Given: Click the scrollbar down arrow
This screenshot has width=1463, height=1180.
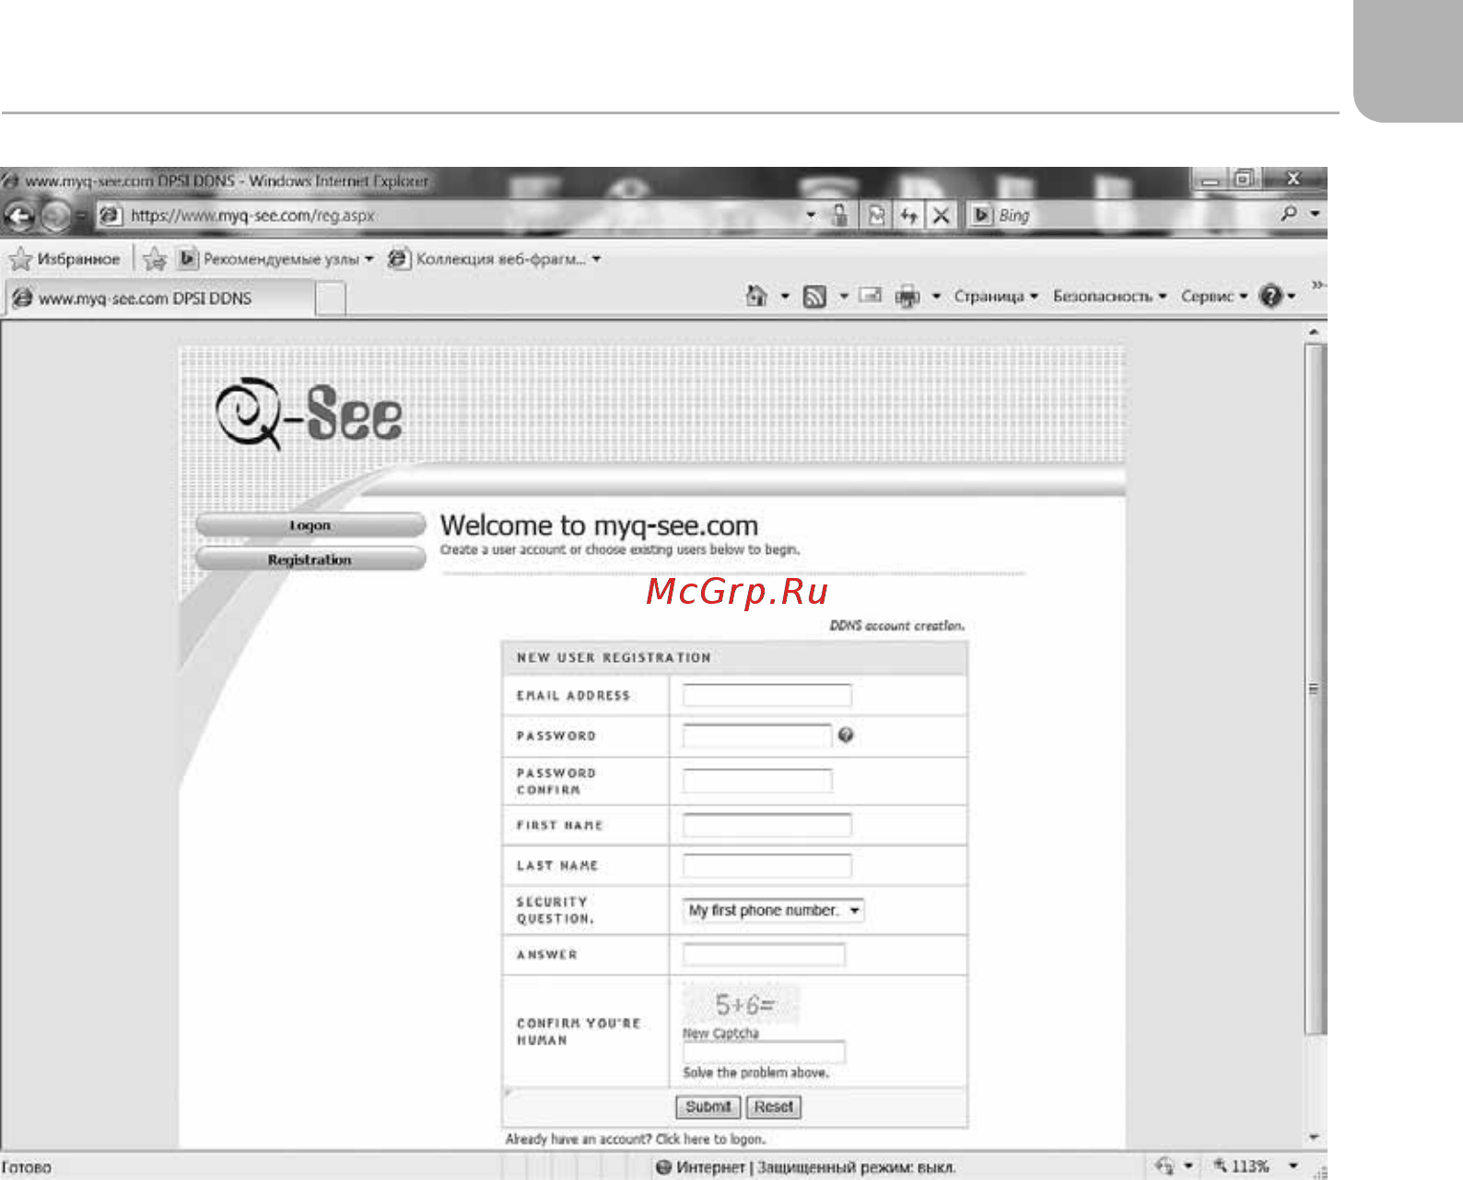Looking at the screenshot, I should pos(1315,1138).
